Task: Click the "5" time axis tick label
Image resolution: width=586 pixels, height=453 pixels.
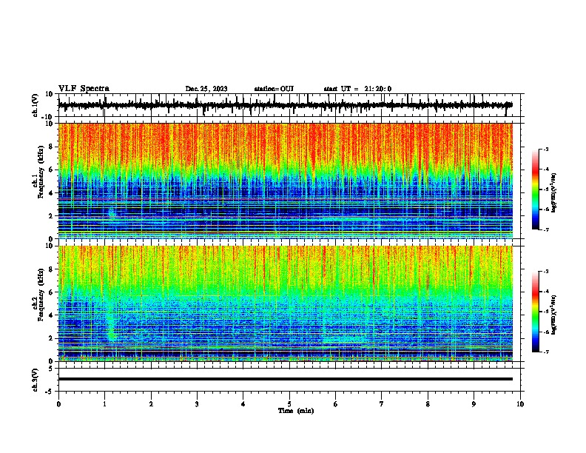Action: (x=289, y=404)
